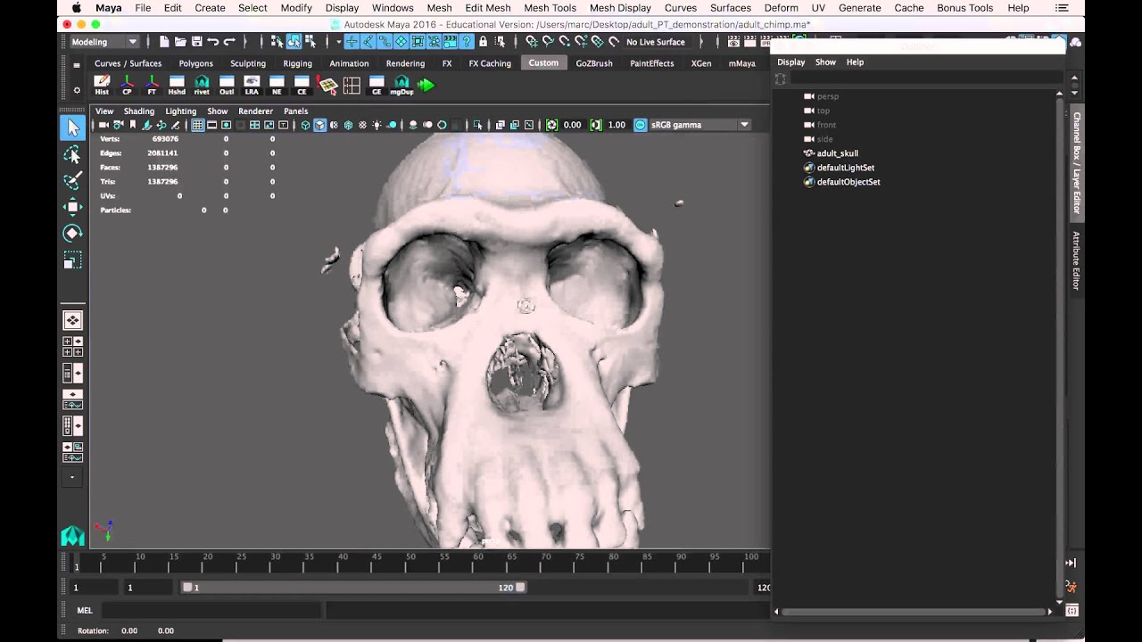Select adult_skull in the Outliner
The height and width of the screenshot is (642, 1142).
click(x=837, y=153)
